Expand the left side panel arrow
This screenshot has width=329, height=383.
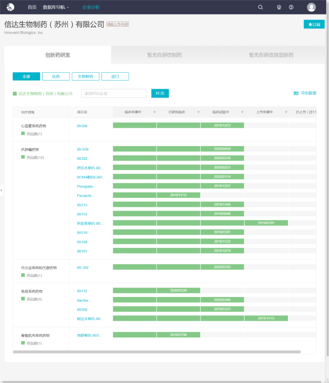[2, 190]
